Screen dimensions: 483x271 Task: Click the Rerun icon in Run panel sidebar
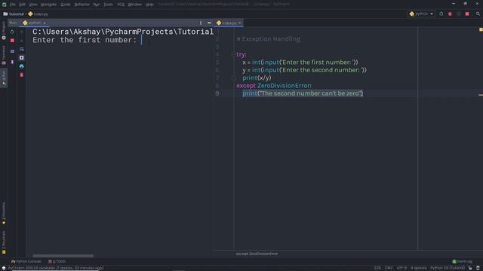(12, 32)
